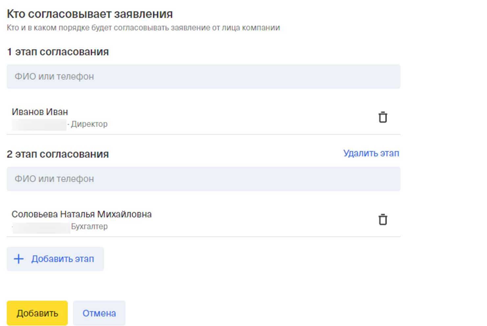487x326 pixels.
Task: Click the 'Кто согласовывает заявления' title
Action: pos(90,14)
